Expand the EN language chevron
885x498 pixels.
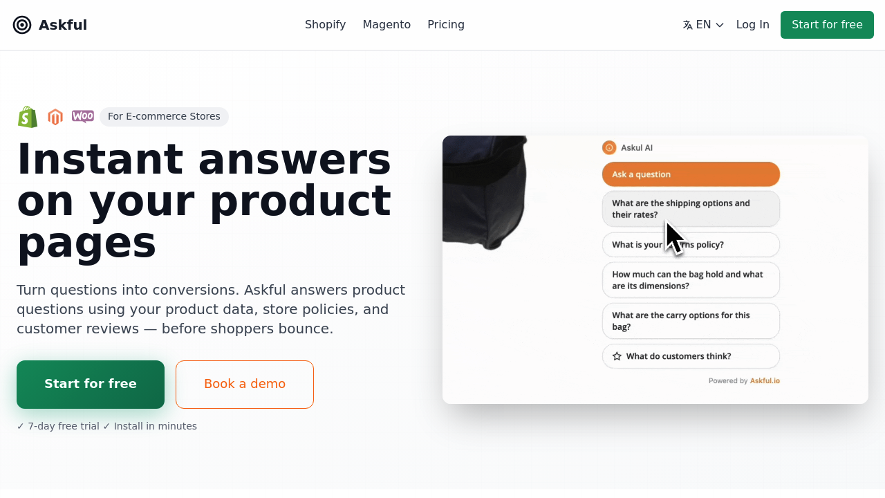coord(720,25)
